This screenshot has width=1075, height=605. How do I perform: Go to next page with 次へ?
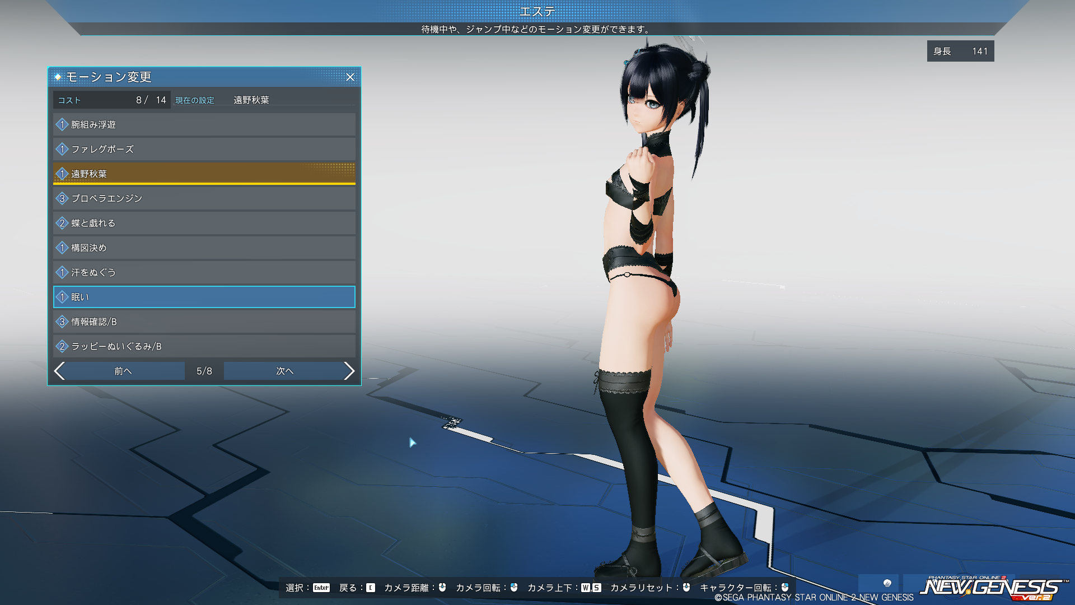[284, 371]
